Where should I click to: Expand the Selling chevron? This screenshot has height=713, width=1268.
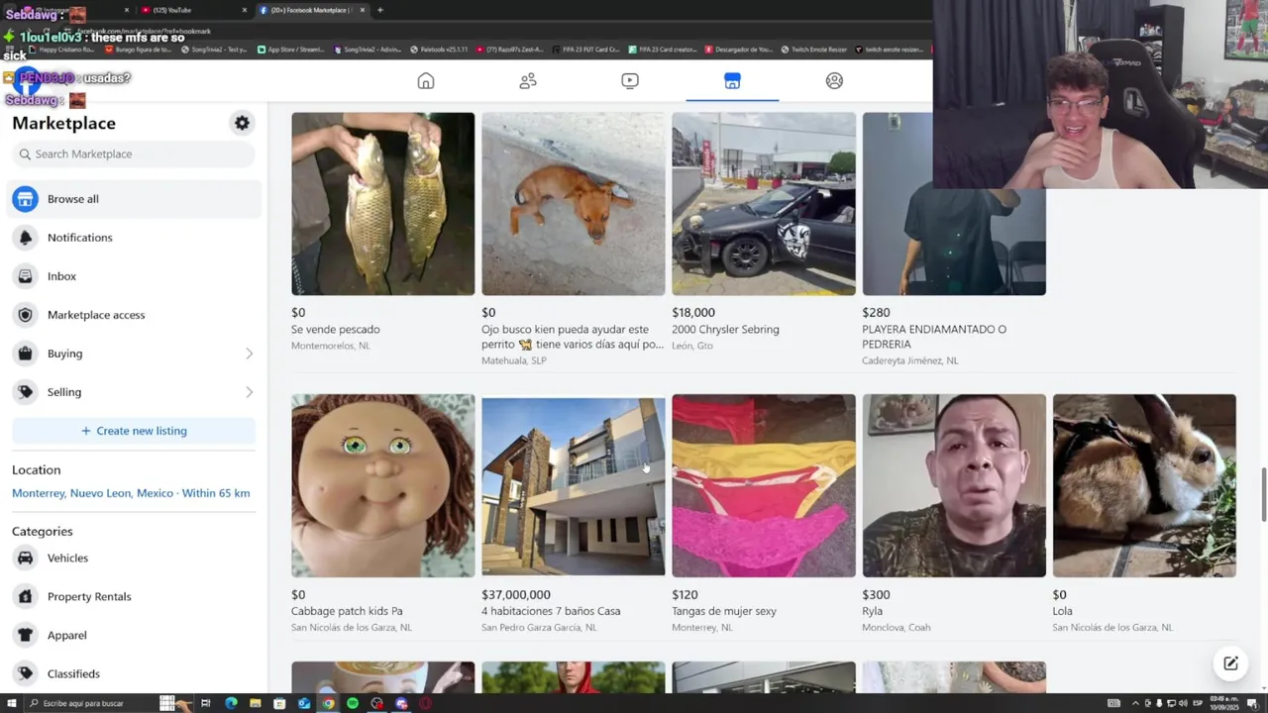(x=249, y=392)
